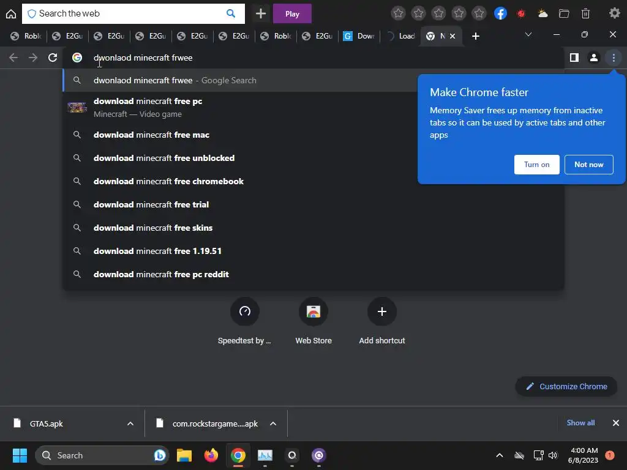Open Speedtest shortcut tile
The height and width of the screenshot is (470, 627).
(x=244, y=321)
